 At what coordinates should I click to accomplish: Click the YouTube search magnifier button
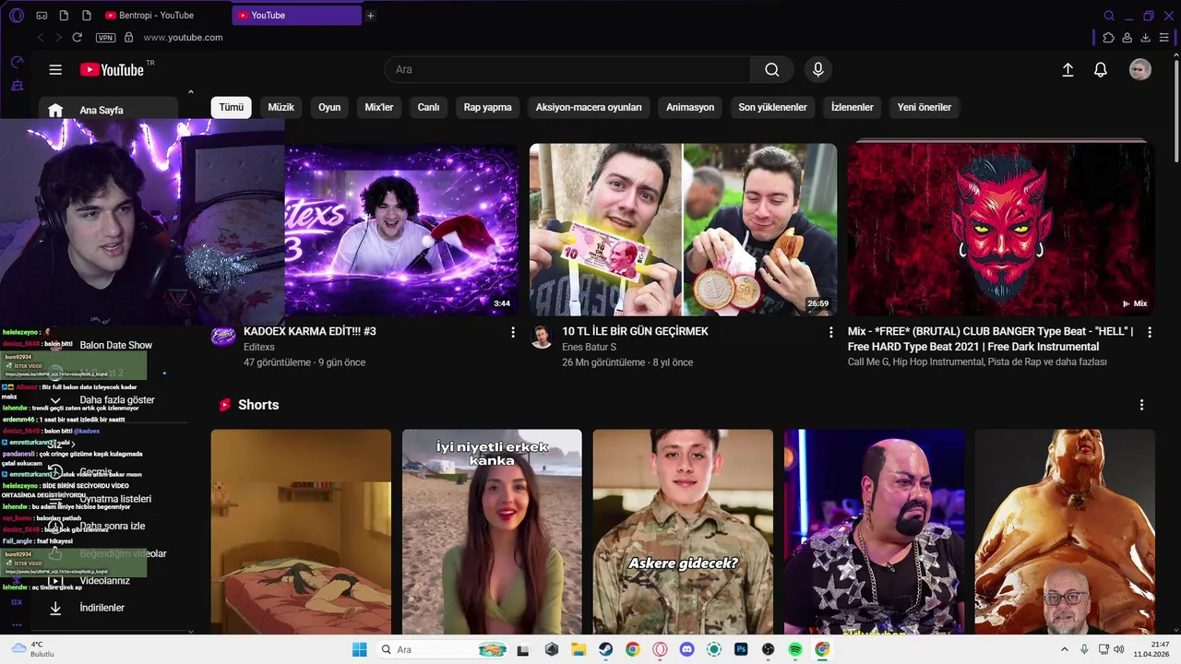click(772, 70)
